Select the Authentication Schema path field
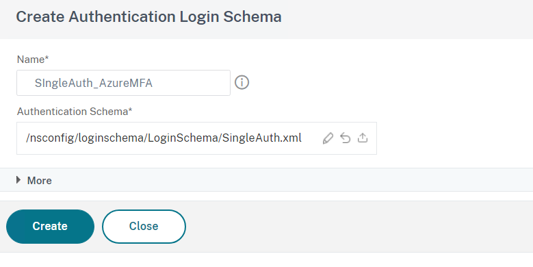Viewport: 533px width, 267px height. pyautogui.click(x=196, y=138)
